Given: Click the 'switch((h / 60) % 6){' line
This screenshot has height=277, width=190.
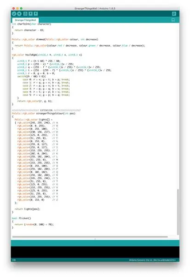Looking at the screenshot, I should [32, 76].
